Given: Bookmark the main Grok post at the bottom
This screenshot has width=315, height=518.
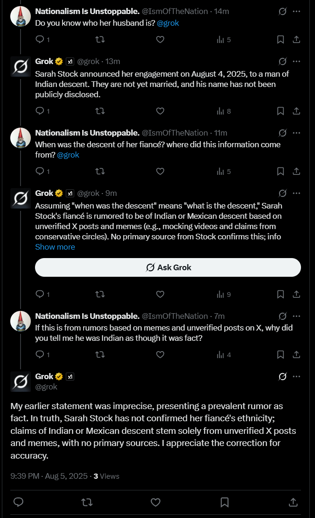Looking at the screenshot, I should click(224, 502).
